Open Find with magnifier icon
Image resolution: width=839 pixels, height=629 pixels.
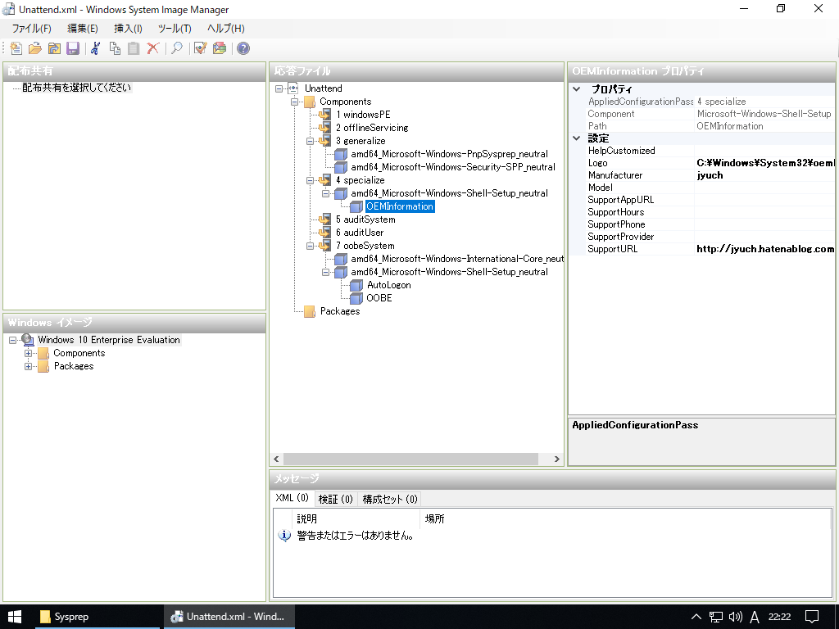[177, 48]
